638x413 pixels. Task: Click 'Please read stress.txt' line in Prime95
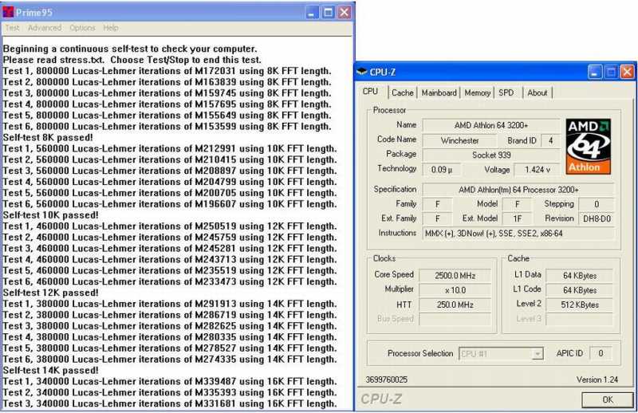pos(132,60)
